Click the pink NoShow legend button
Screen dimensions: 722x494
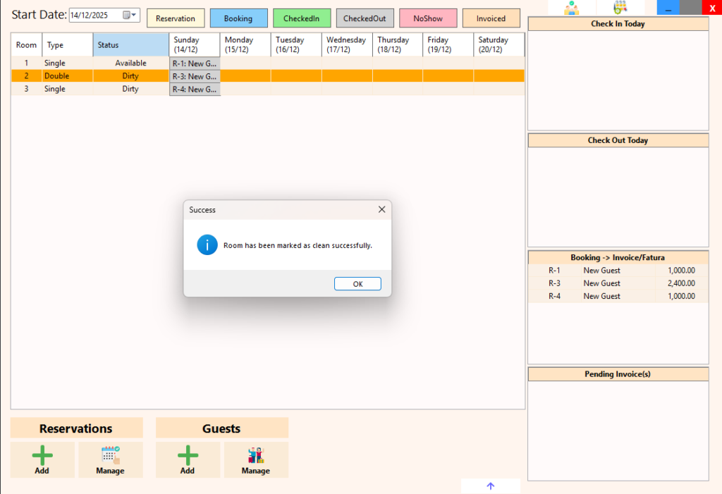click(427, 18)
